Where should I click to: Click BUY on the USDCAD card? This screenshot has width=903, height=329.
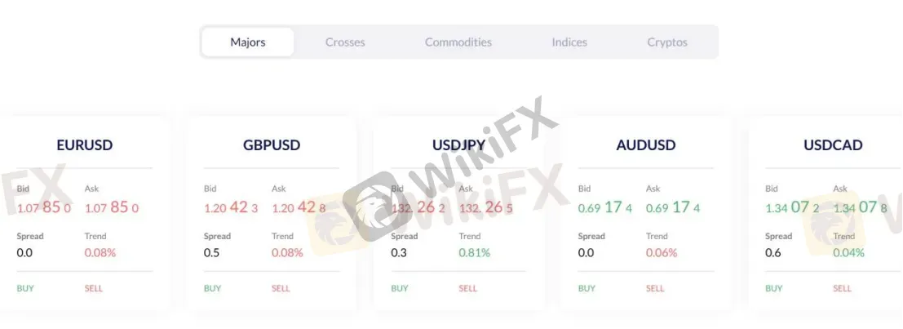tap(774, 288)
